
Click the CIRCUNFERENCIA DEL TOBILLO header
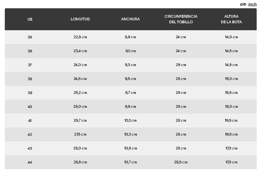click(181, 19)
